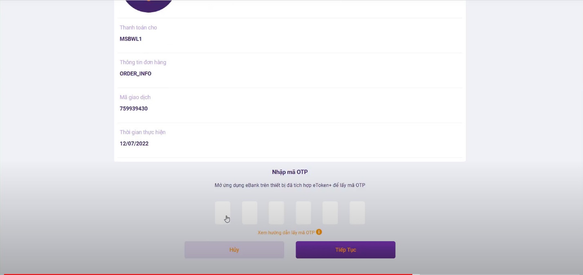Click the eBank eToken+ instruction text
This screenshot has width=583, height=275.
(x=290, y=185)
